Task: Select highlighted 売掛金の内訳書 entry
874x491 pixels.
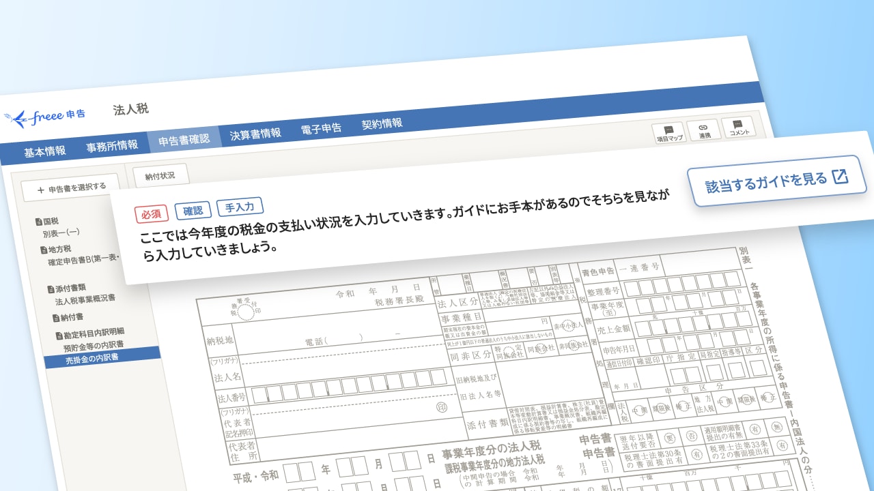Action: click(102, 357)
